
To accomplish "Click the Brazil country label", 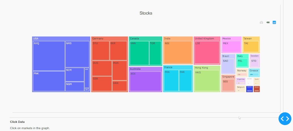I will (226, 56).
